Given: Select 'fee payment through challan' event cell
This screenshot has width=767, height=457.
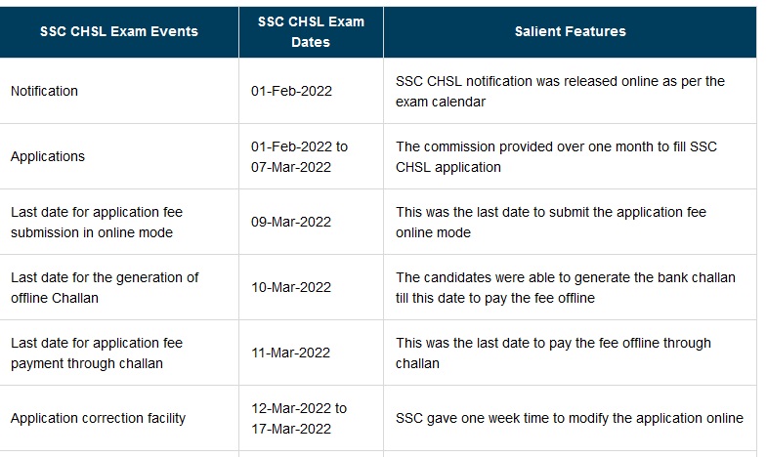Looking at the screenshot, I should tap(97, 353).
